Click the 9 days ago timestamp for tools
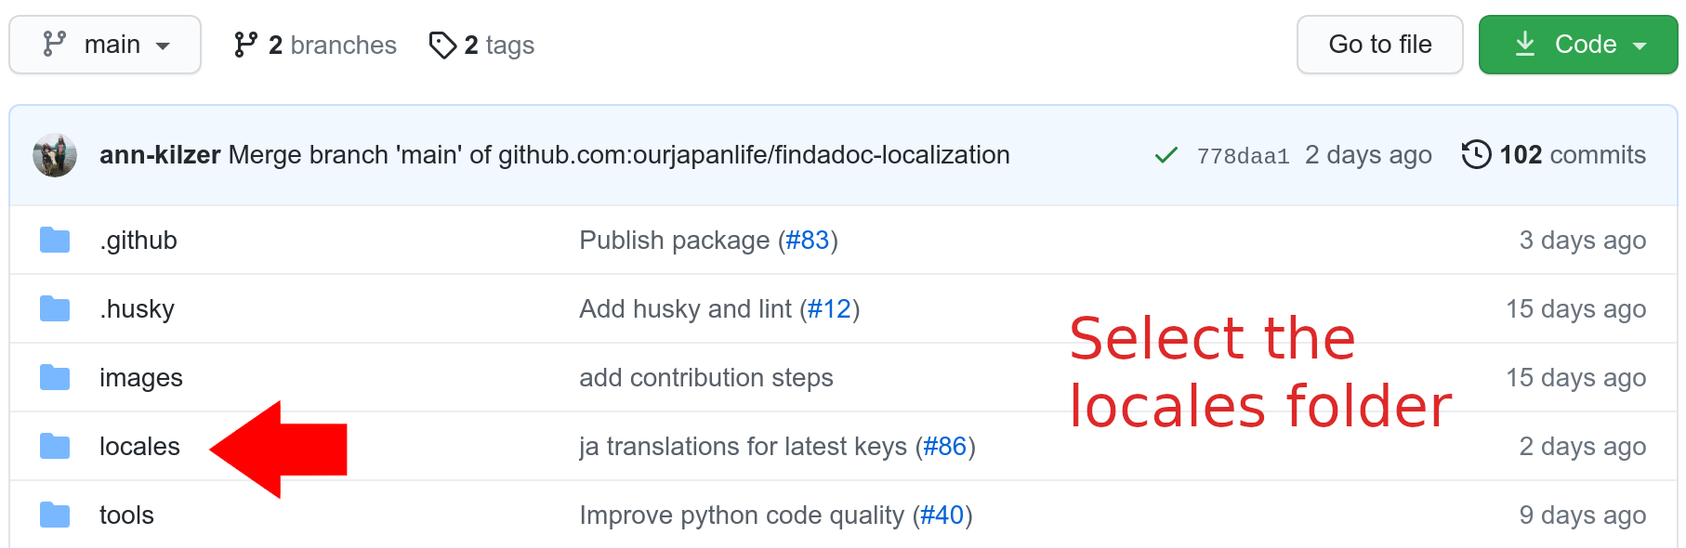The height and width of the screenshot is (548, 1686). 1583,515
